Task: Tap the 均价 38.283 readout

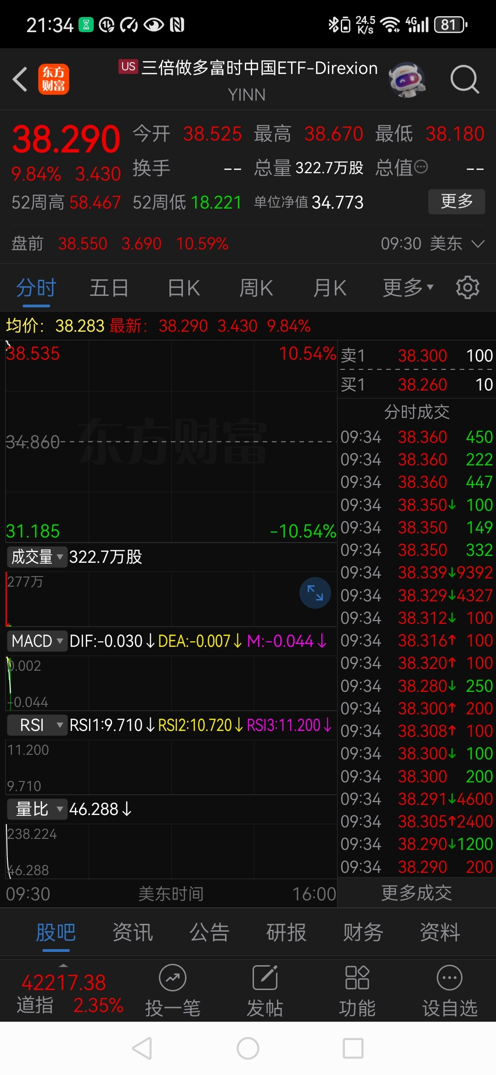Action: point(55,326)
